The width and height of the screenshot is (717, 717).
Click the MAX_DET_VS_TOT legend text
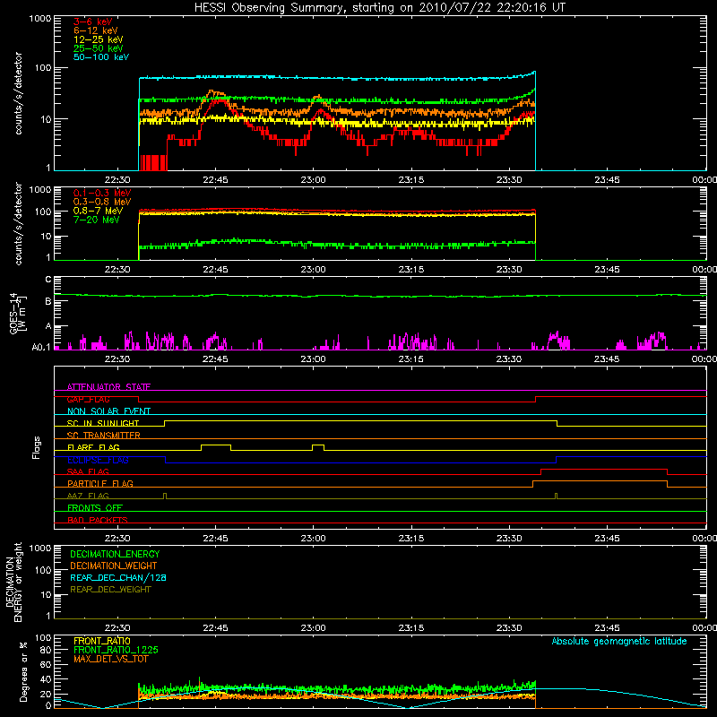click(x=110, y=659)
